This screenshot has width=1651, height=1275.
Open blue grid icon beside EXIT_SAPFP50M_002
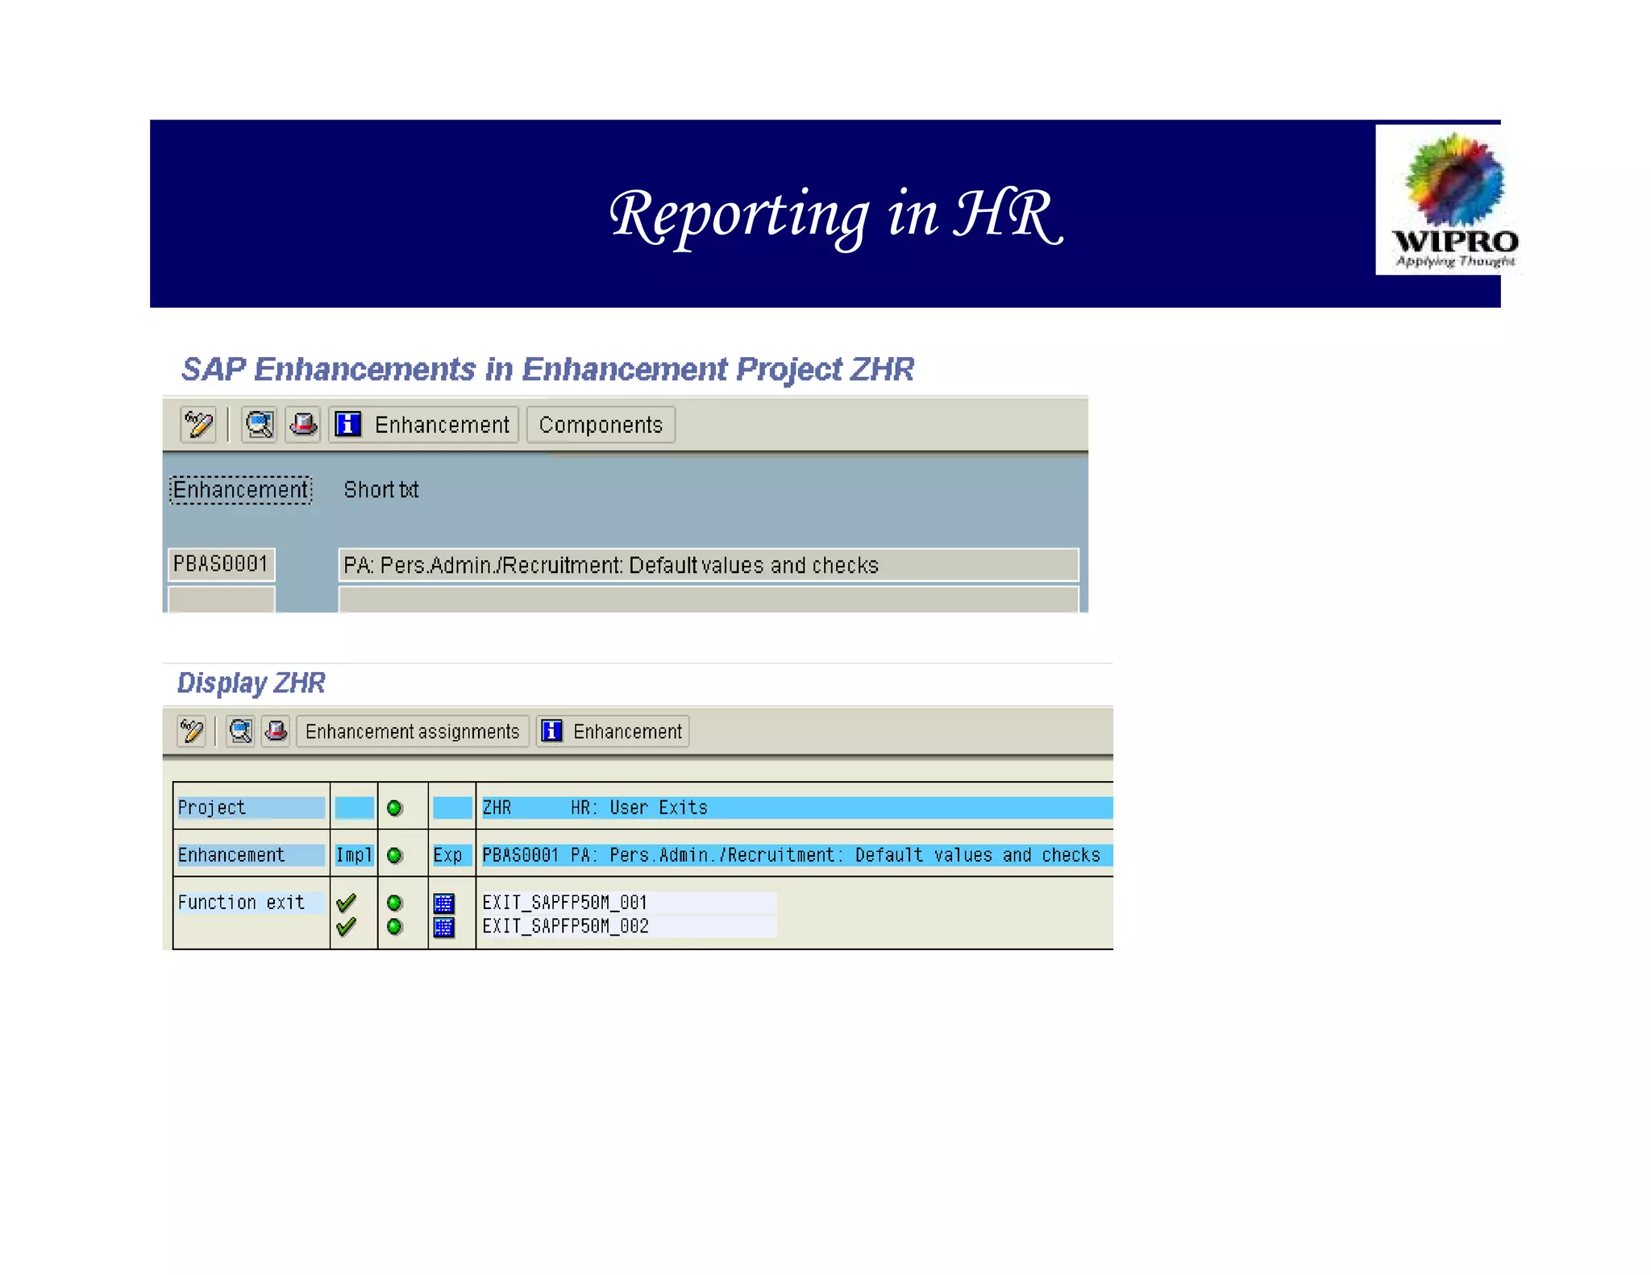tap(444, 927)
